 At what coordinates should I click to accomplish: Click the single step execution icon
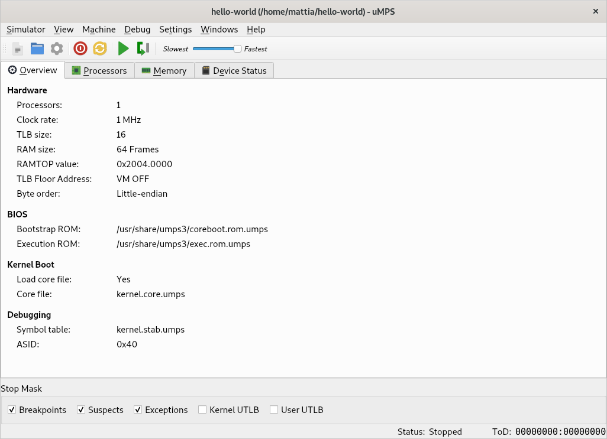tap(143, 49)
